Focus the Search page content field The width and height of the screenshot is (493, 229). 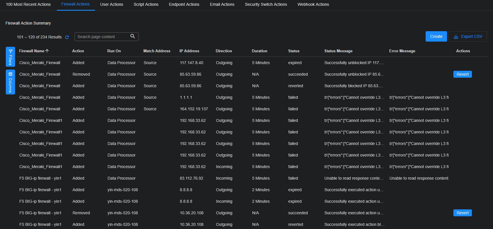pos(103,37)
